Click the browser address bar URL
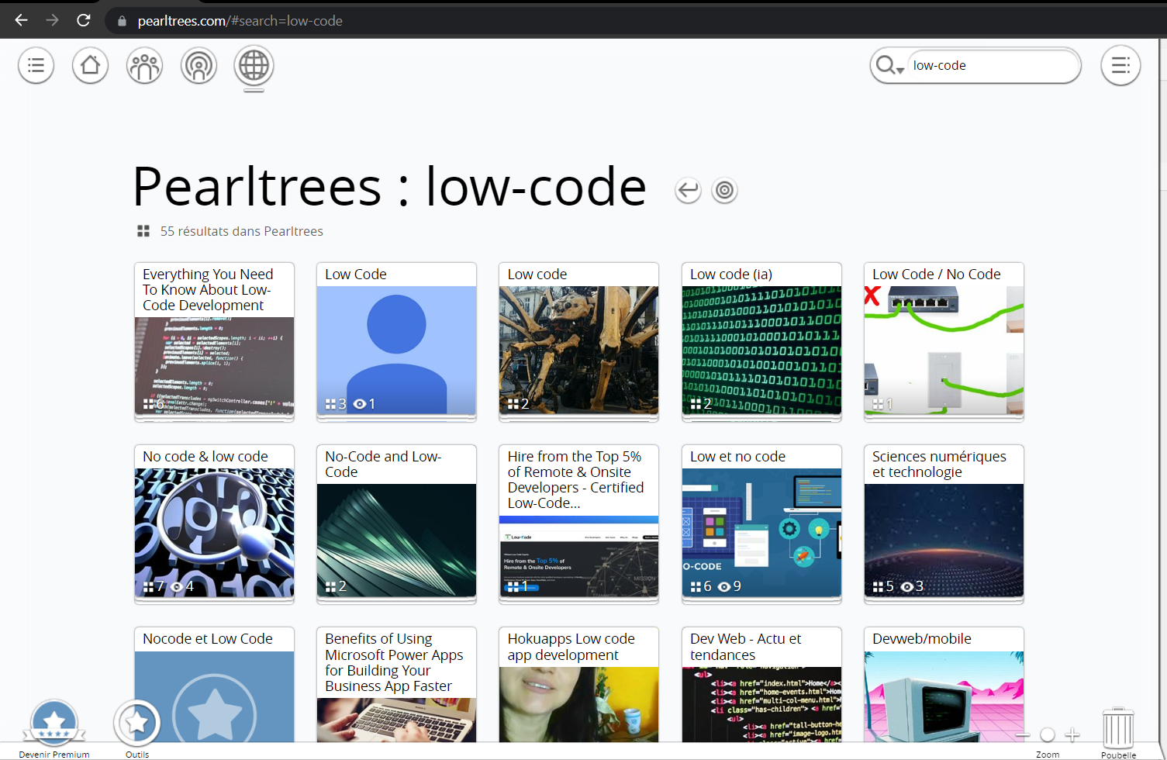The image size is (1167, 760). click(x=240, y=21)
